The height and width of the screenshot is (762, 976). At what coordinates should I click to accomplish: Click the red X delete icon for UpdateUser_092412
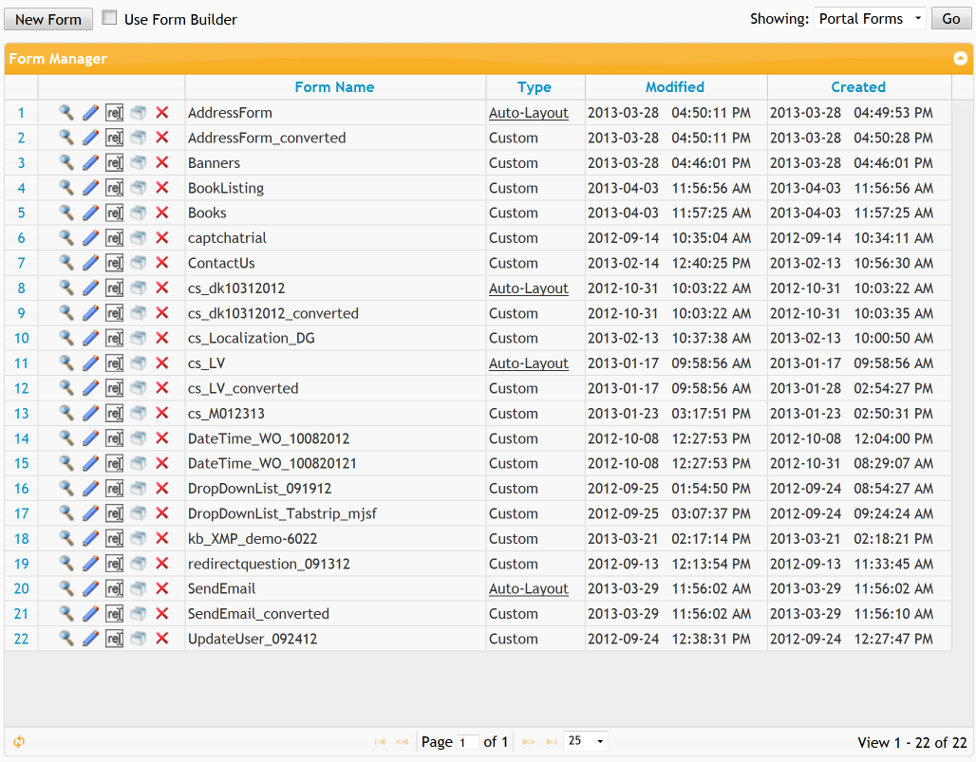point(161,639)
